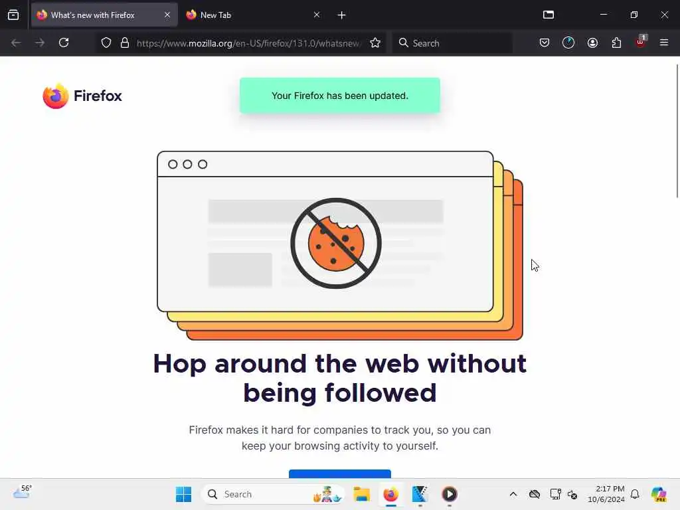The height and width of the screenshot is (510, 680).
Task: Open File Explorer from taskbar
Action: (x=361, y=494)
